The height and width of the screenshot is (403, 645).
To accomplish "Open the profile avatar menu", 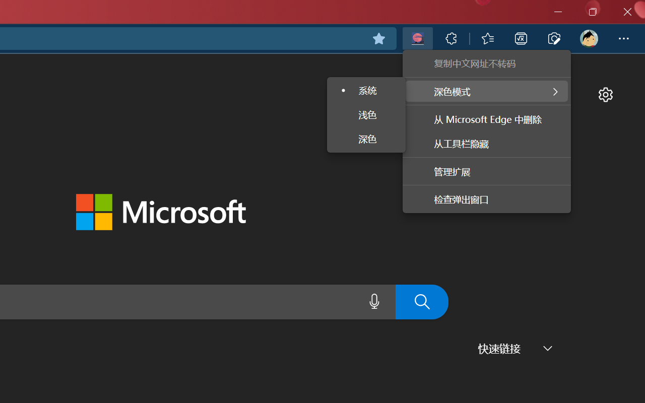I will pyautogui.click(x=589, y=38).
